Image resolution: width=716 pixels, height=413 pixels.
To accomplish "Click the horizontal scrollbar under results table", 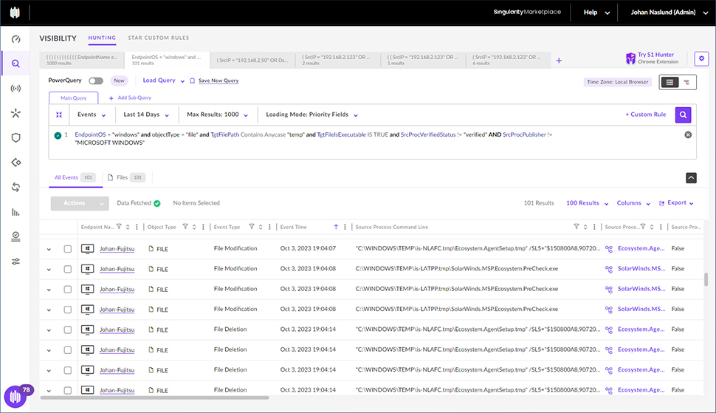I will pos(155,398).
